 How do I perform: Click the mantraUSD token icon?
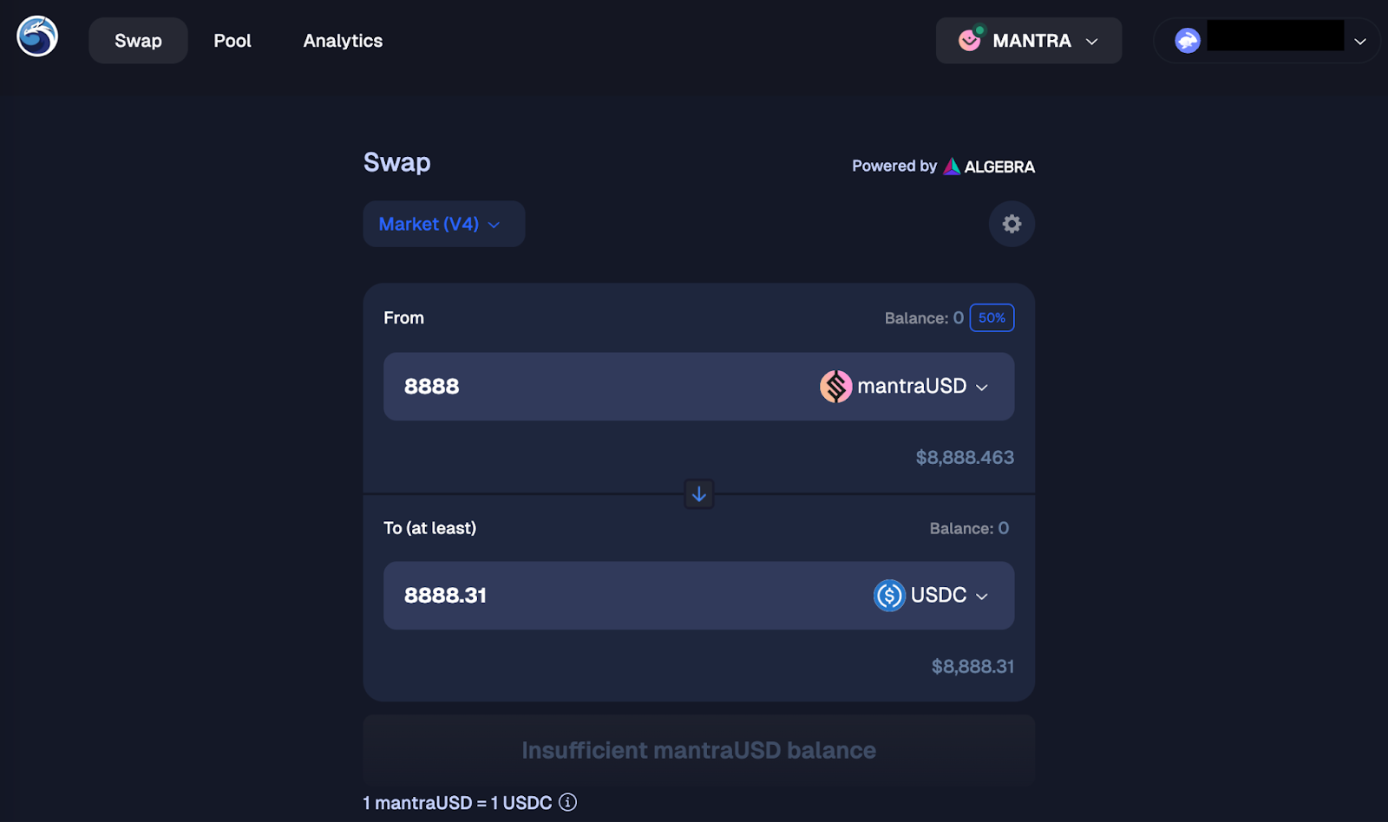(x=836, y=387)
